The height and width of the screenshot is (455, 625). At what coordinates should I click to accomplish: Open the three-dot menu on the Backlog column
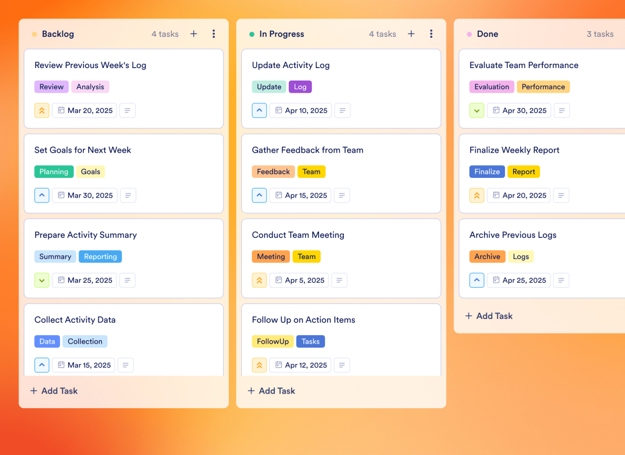point(214,34)
